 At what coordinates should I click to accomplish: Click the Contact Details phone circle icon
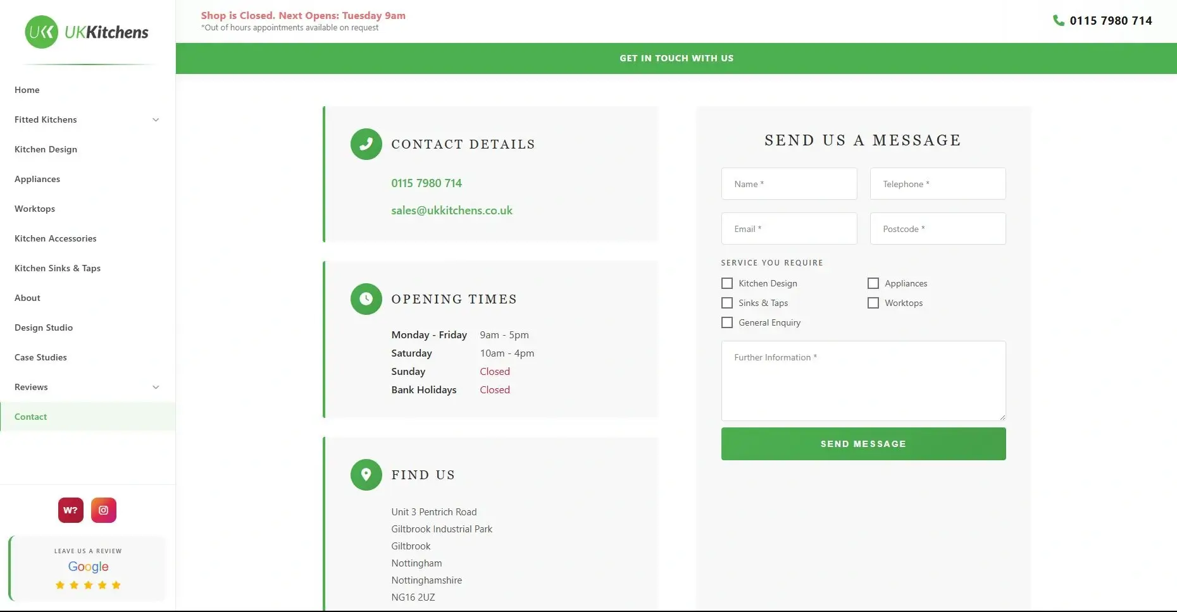(x=366, y=144)
